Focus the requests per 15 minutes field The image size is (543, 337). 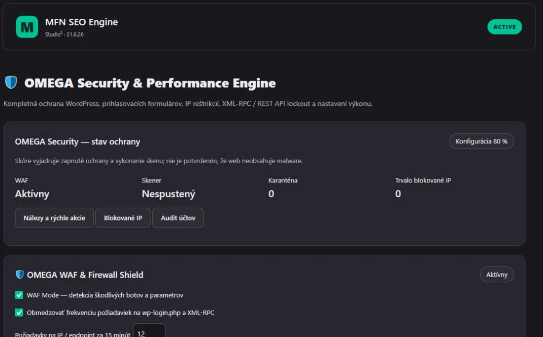tap(149, 331)
